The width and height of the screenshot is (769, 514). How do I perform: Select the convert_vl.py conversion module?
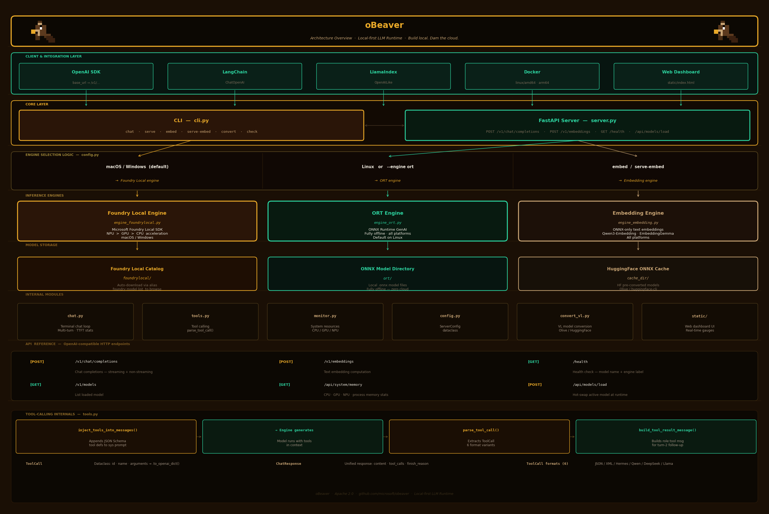[x=575, y=322]
